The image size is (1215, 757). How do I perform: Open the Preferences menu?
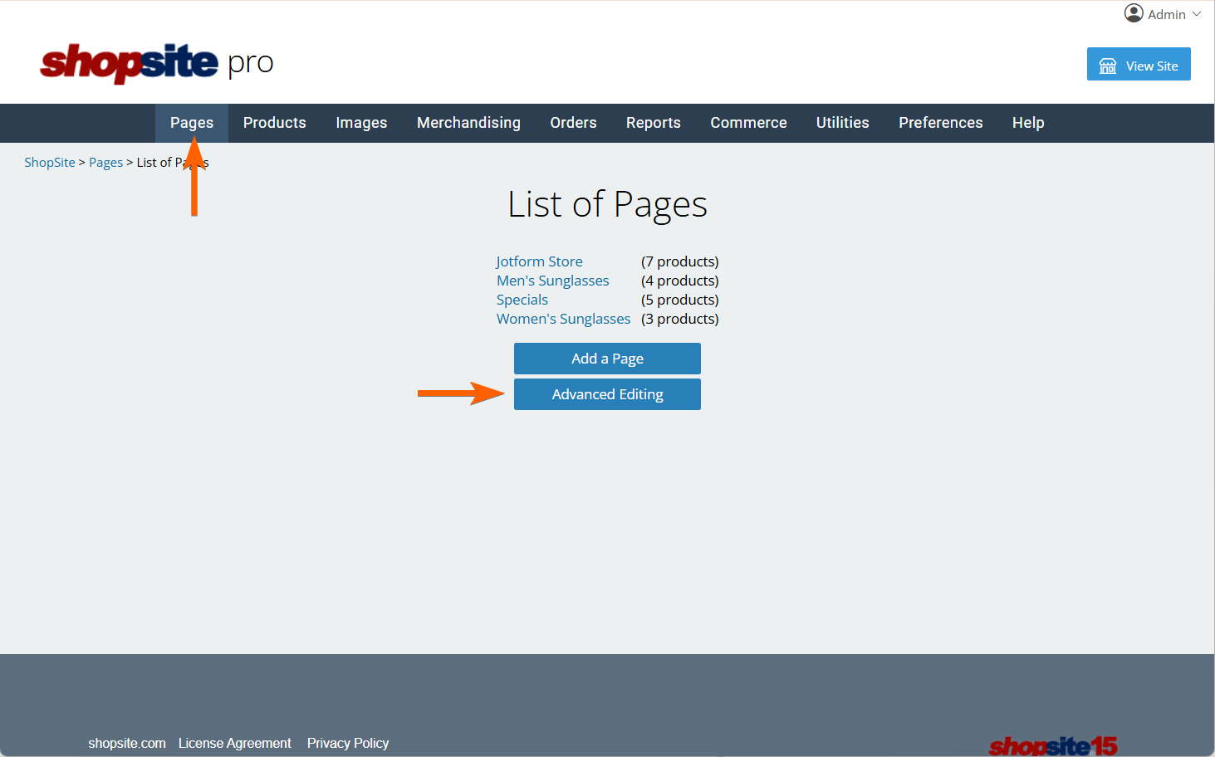(940, 123)
